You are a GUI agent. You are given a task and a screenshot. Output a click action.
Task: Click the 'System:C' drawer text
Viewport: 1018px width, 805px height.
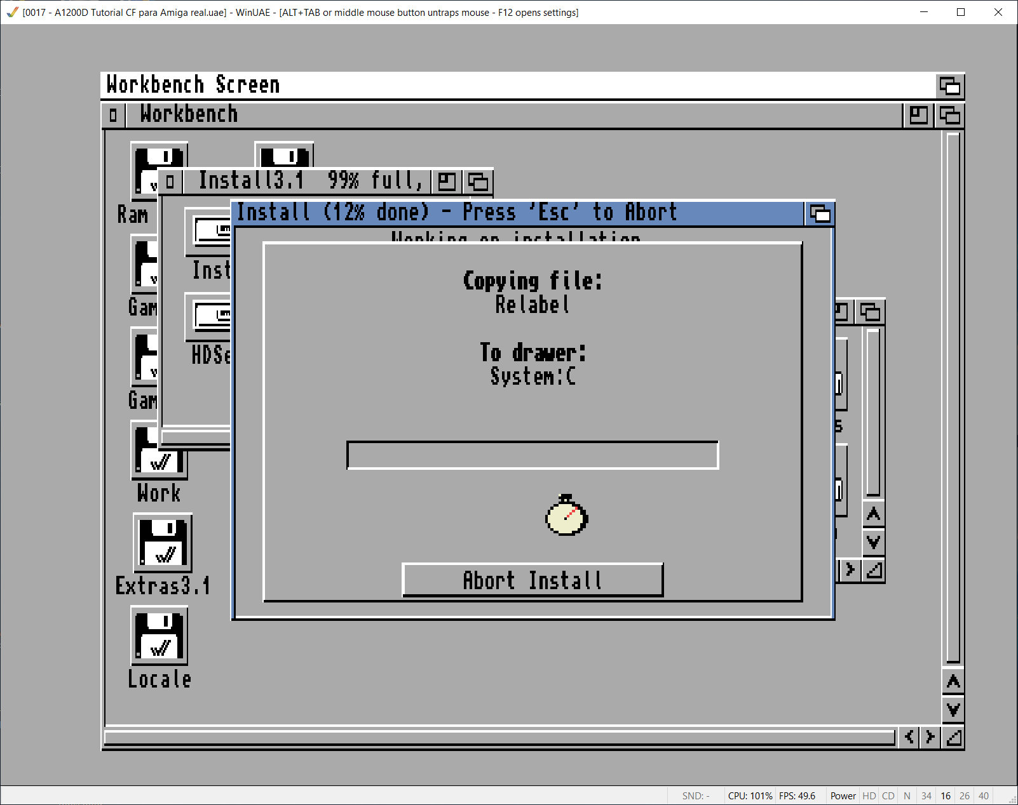click(533, 376)
